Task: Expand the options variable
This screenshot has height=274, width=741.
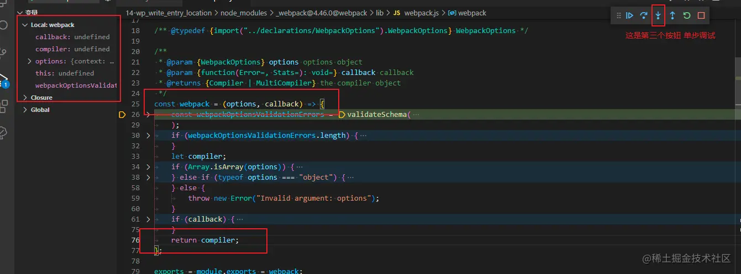Action: pos(29,61)
